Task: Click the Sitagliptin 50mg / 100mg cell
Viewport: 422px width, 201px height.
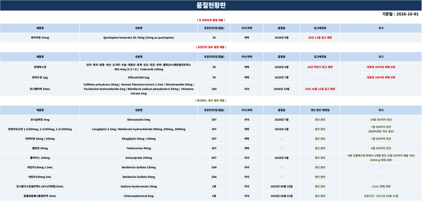Action: pos(138,139)
